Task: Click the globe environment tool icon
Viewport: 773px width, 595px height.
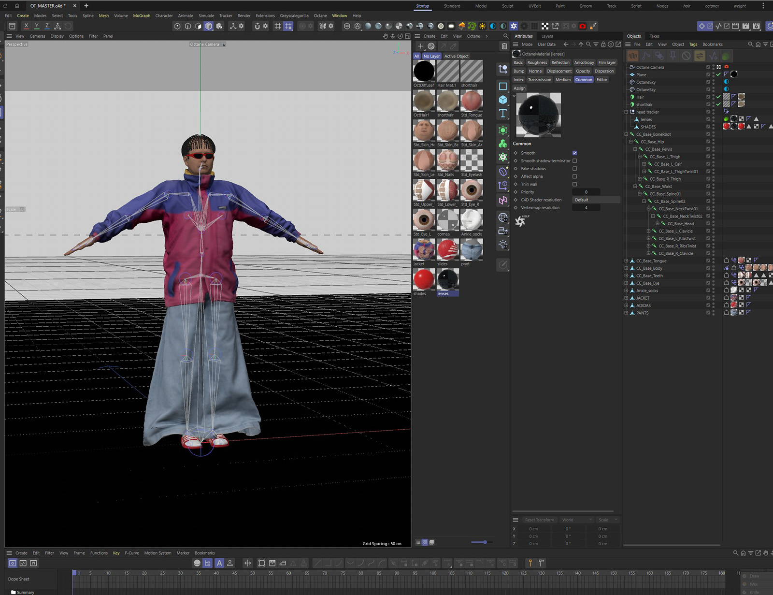Action: coord(503,217)
